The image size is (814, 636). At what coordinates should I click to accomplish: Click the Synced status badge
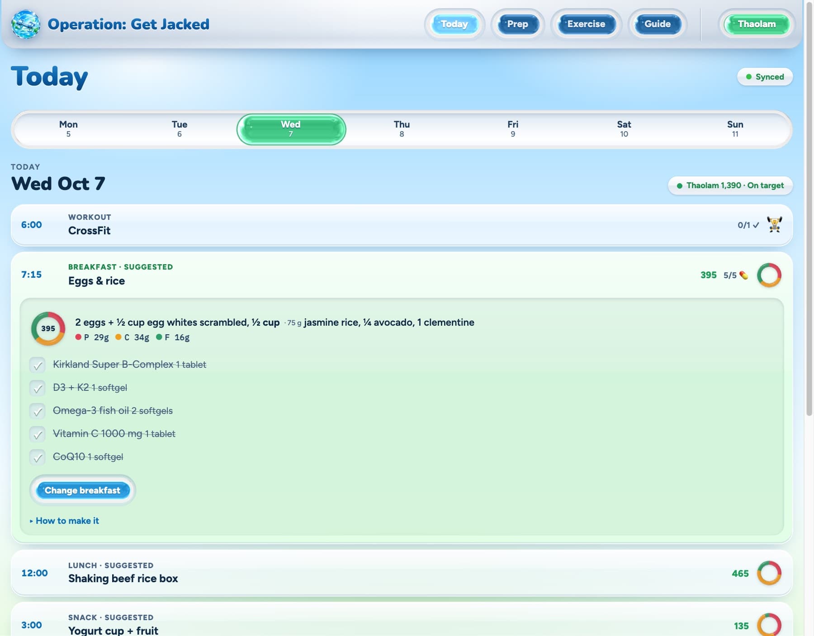click(765, 77)
